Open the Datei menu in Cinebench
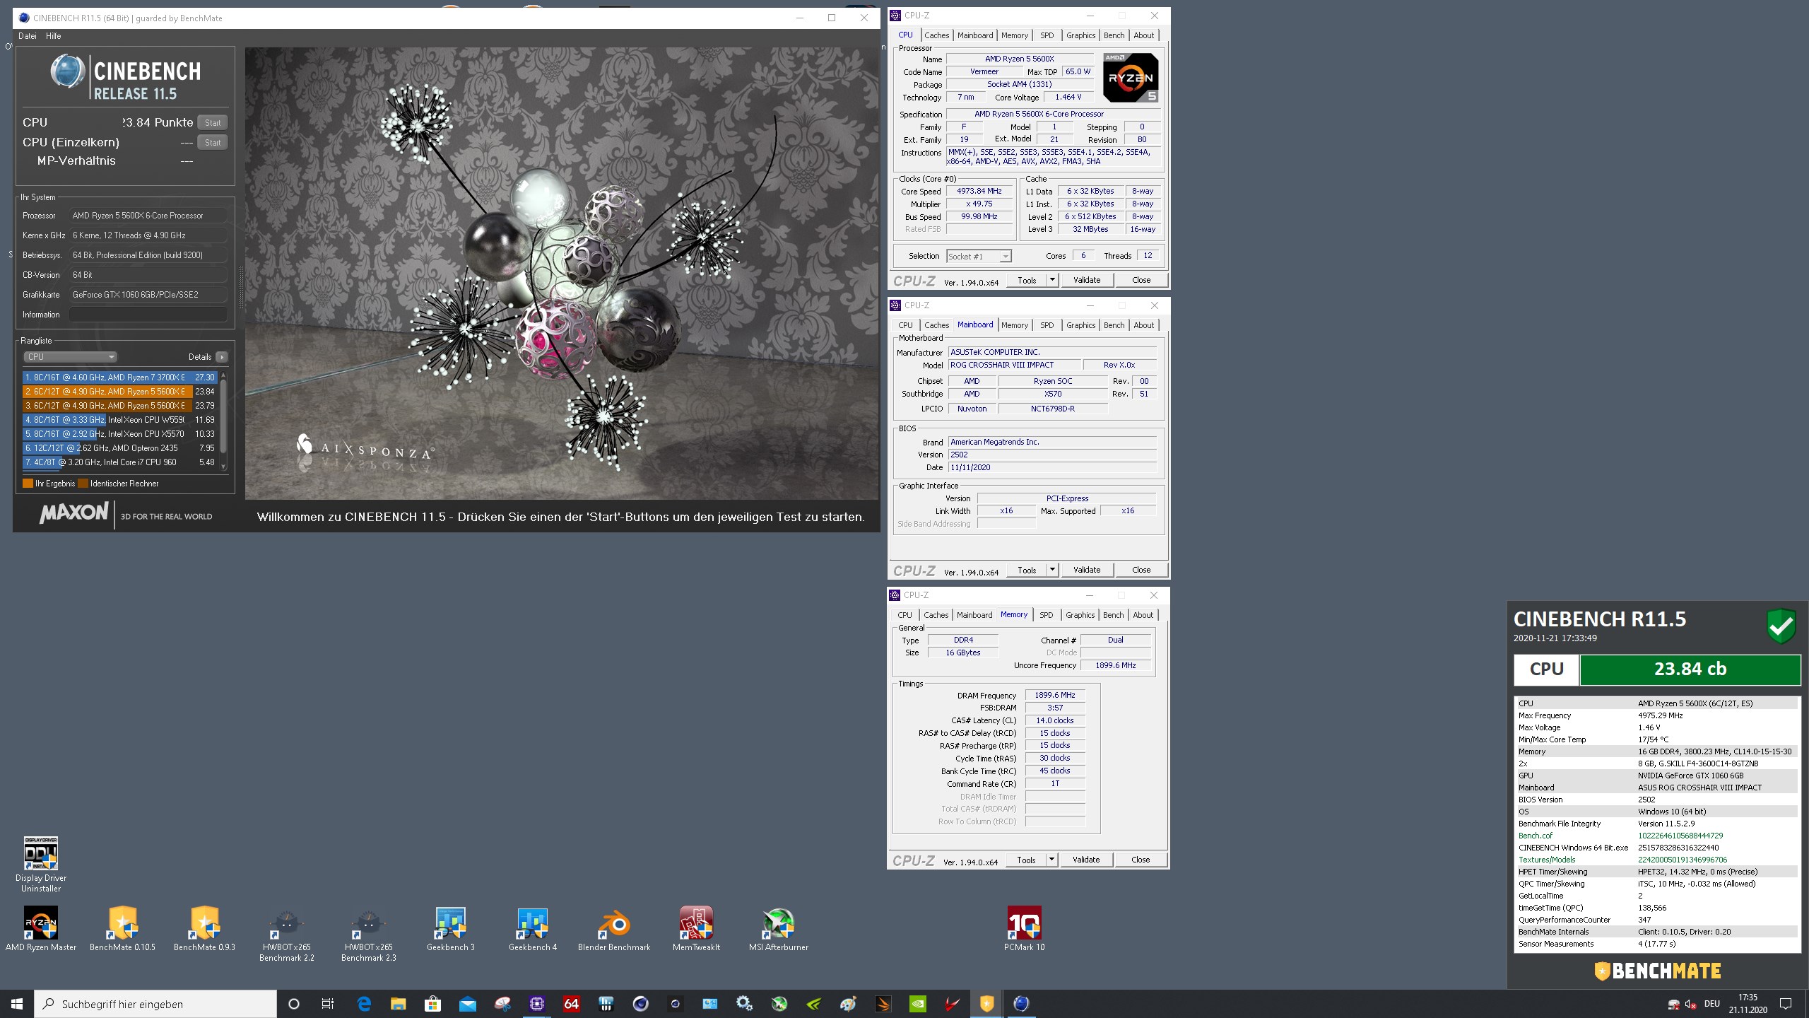The width and height of the screenshot is (1809, 1018). click(x=28, y=36)
